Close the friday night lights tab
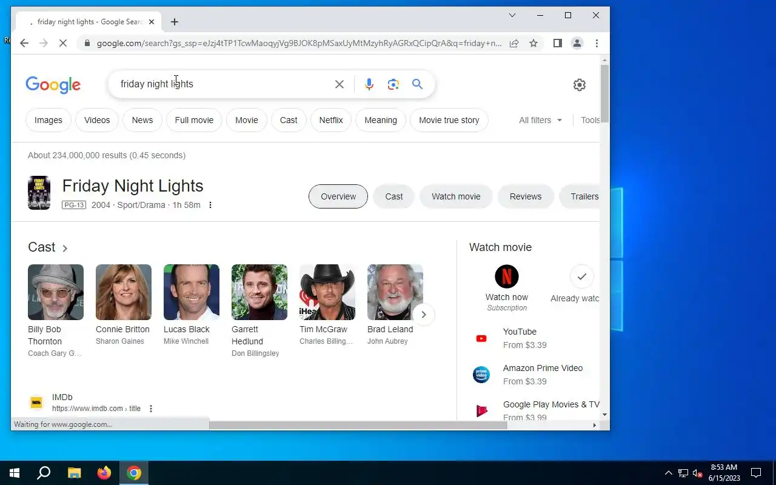The image size is (776, 485). [152, 22]
